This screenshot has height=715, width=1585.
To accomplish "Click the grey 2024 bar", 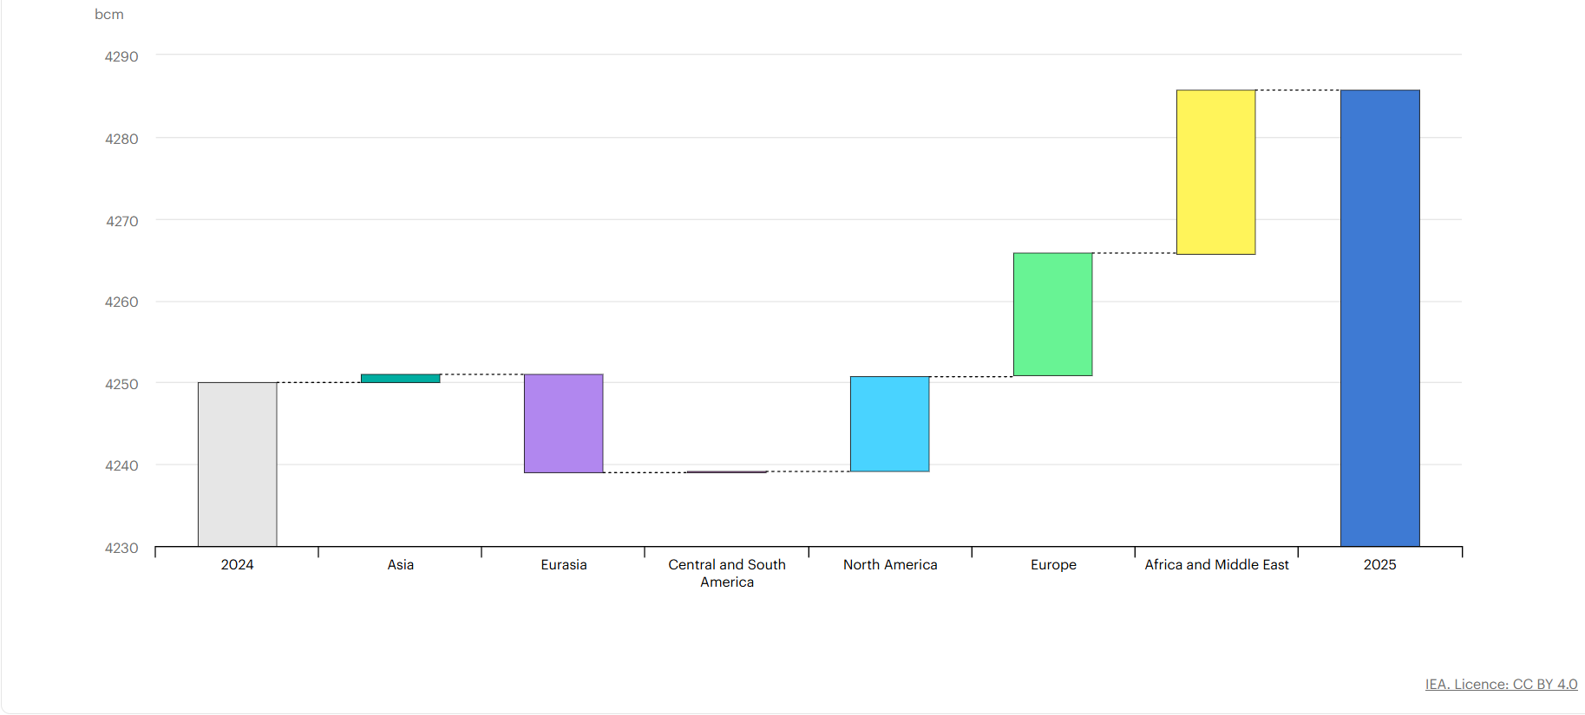I will (x=237, y=464).
